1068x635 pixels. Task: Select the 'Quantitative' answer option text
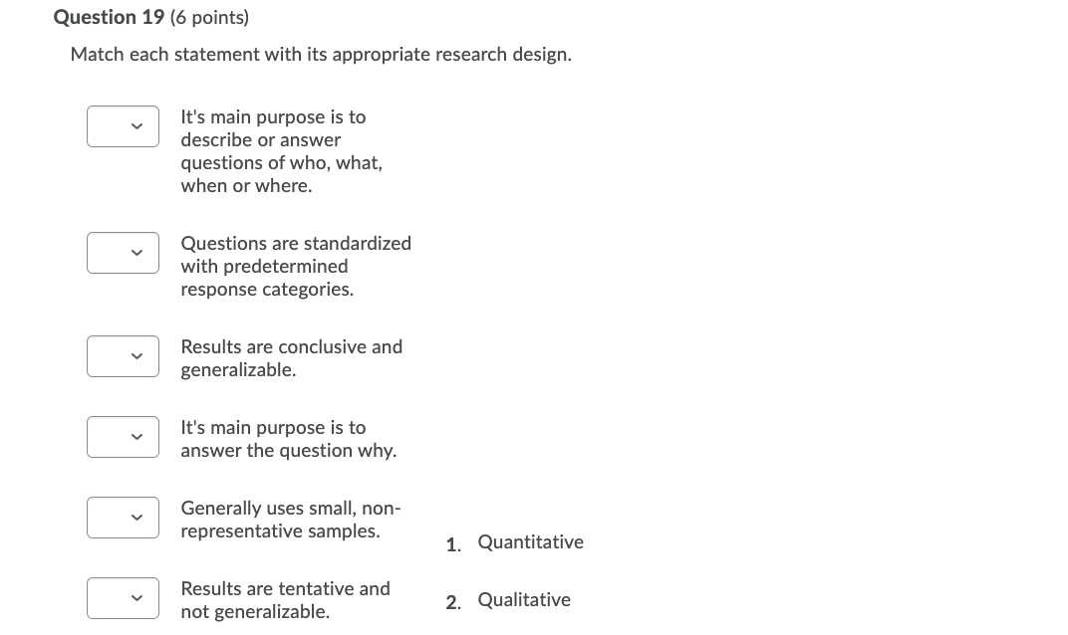(530, 541)
